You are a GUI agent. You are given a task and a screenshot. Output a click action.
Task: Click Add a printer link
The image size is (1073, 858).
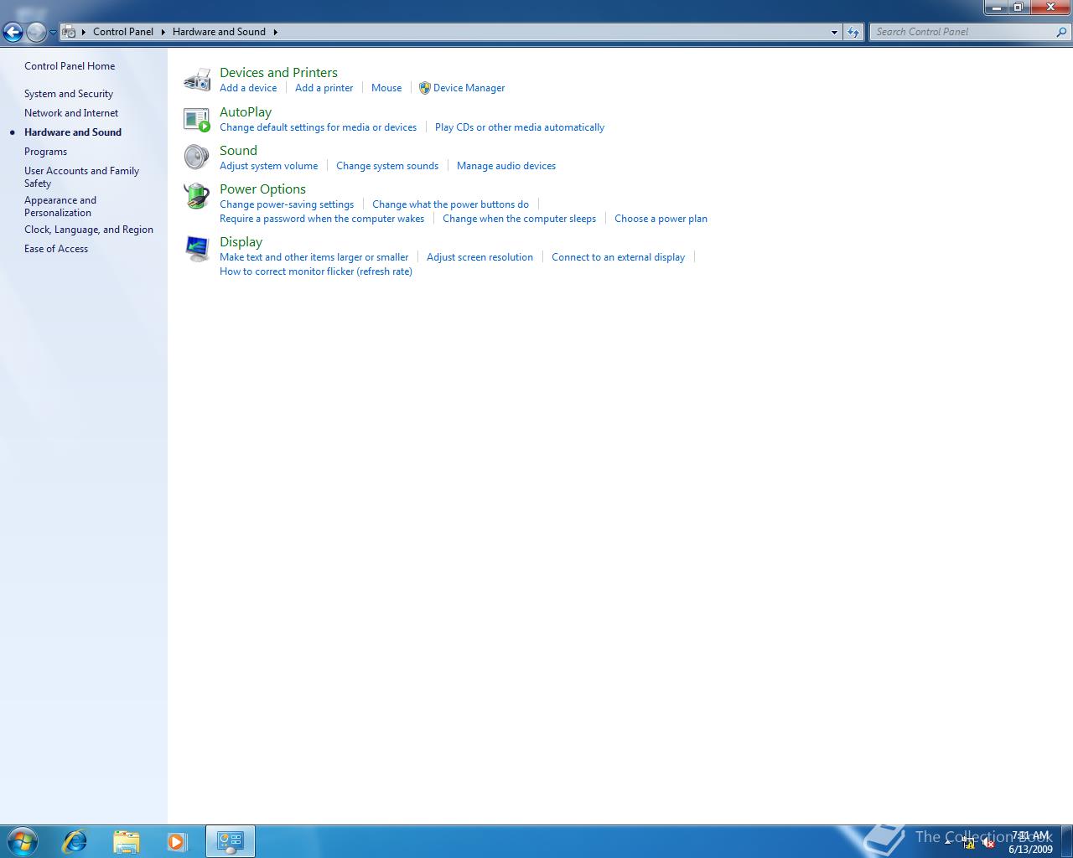[x=324, y=88]
